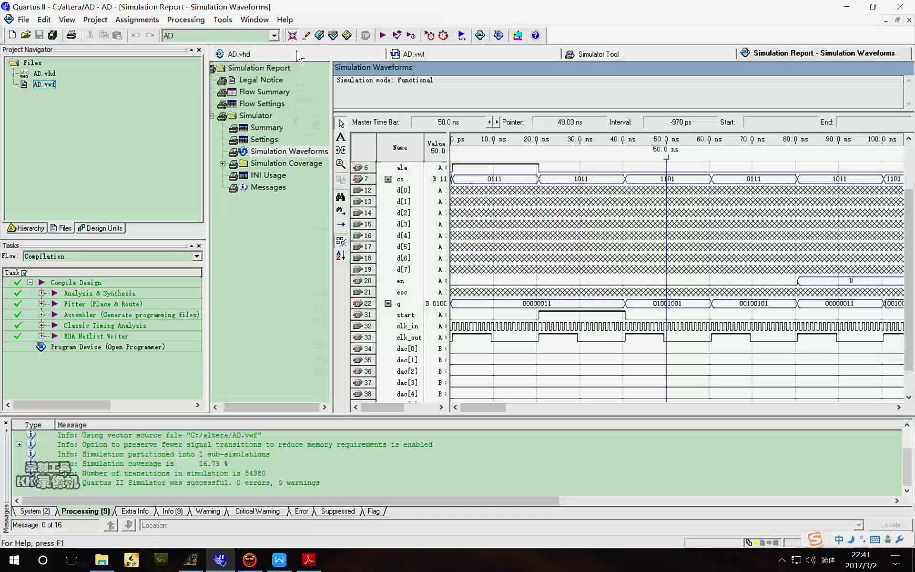Open the project selection dropdown showing AD
This screenshot has width=915, height=572.
[274, 35]
